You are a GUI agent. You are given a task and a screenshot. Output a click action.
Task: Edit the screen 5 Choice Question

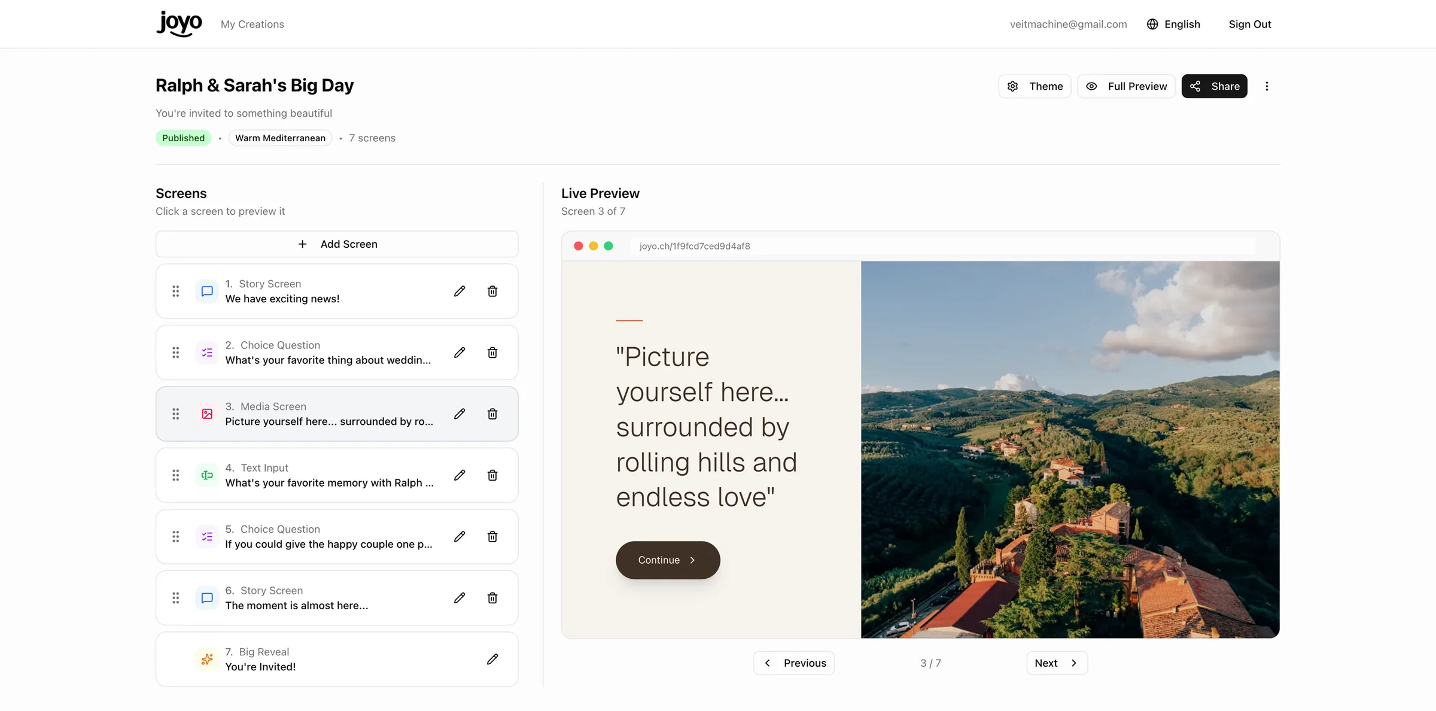460,537
